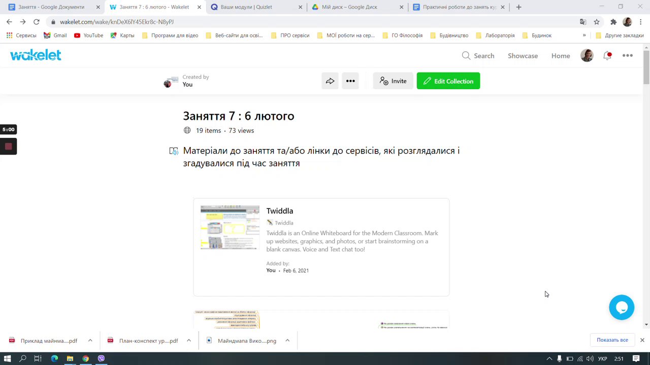
Task: Reload the page
Action: [37, 22]
